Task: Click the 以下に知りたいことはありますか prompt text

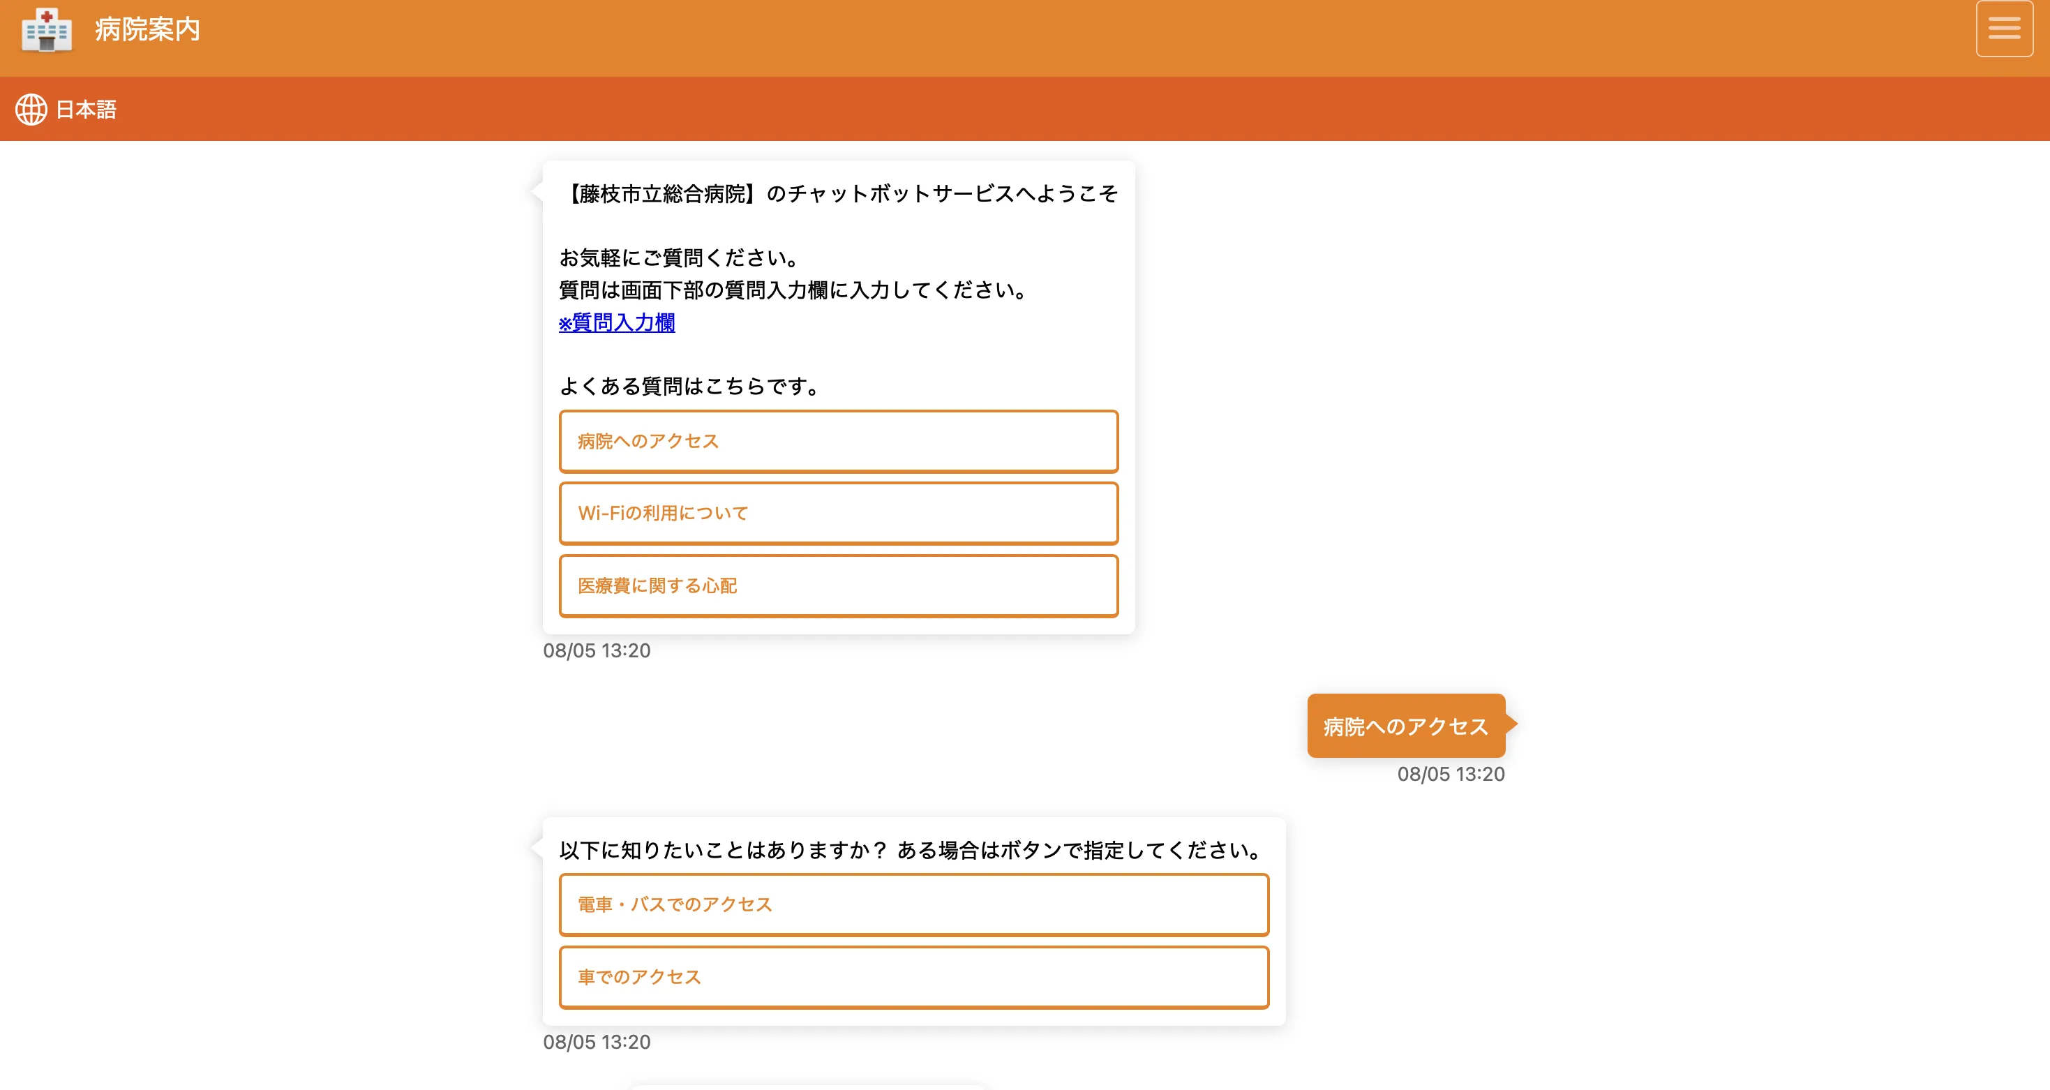Action: click(x=912, y=850)
